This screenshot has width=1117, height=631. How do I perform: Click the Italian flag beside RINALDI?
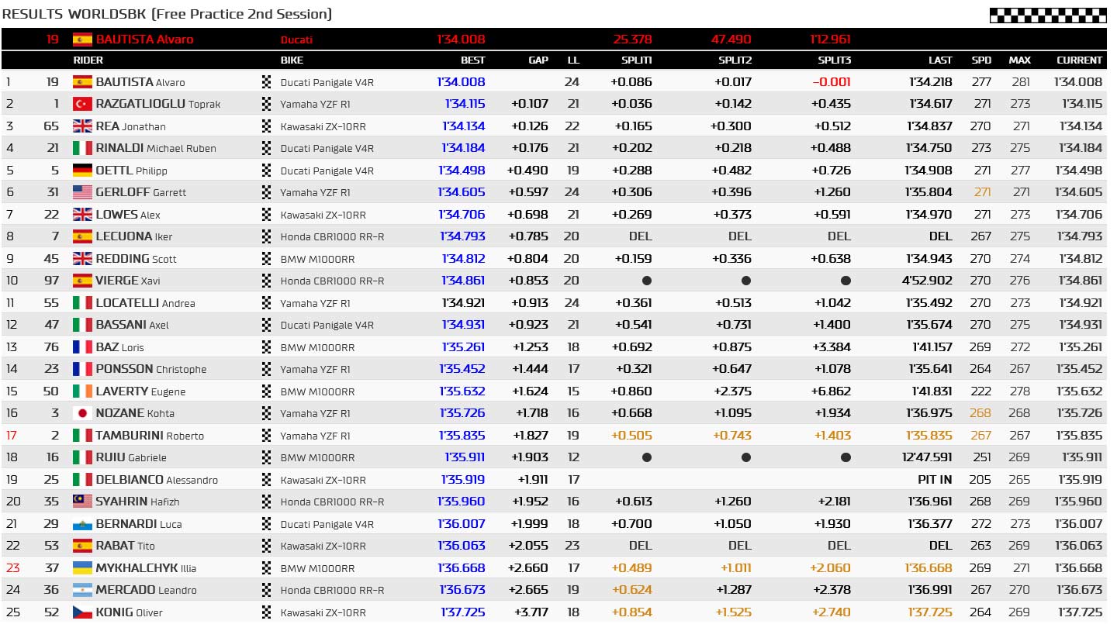tap(82, 148)
